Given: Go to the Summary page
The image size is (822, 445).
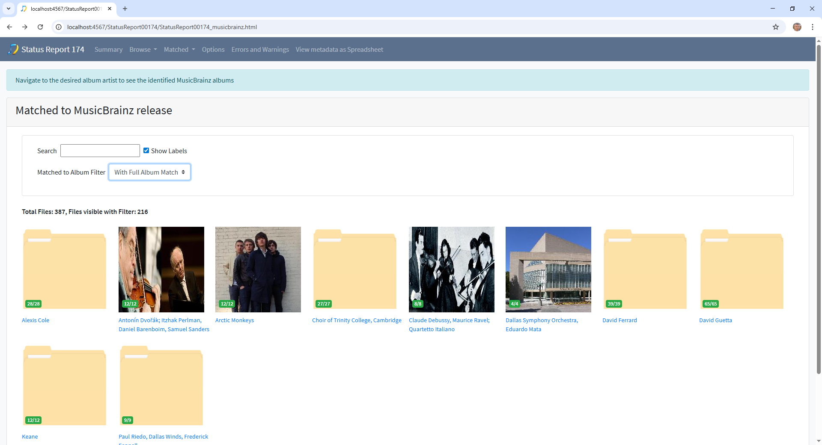Looking at the screenshot, I should pyautogui.click(x=108, y=50).
